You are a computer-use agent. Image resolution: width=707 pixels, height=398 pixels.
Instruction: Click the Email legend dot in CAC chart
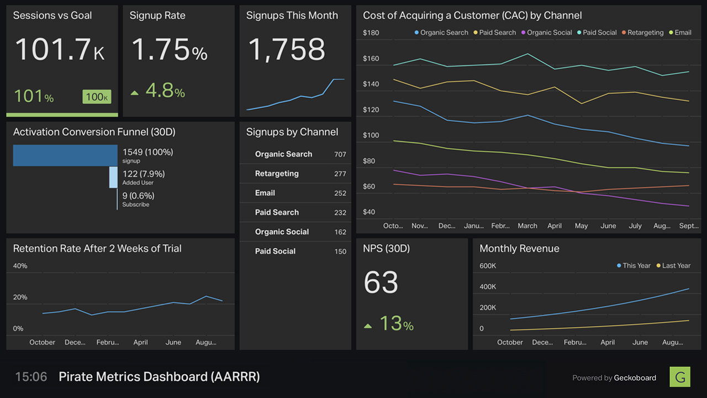coord(671,33)
